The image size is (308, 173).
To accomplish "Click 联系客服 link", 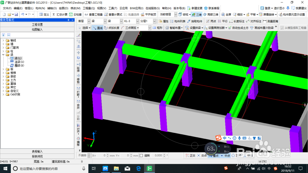I will [212, 8].
